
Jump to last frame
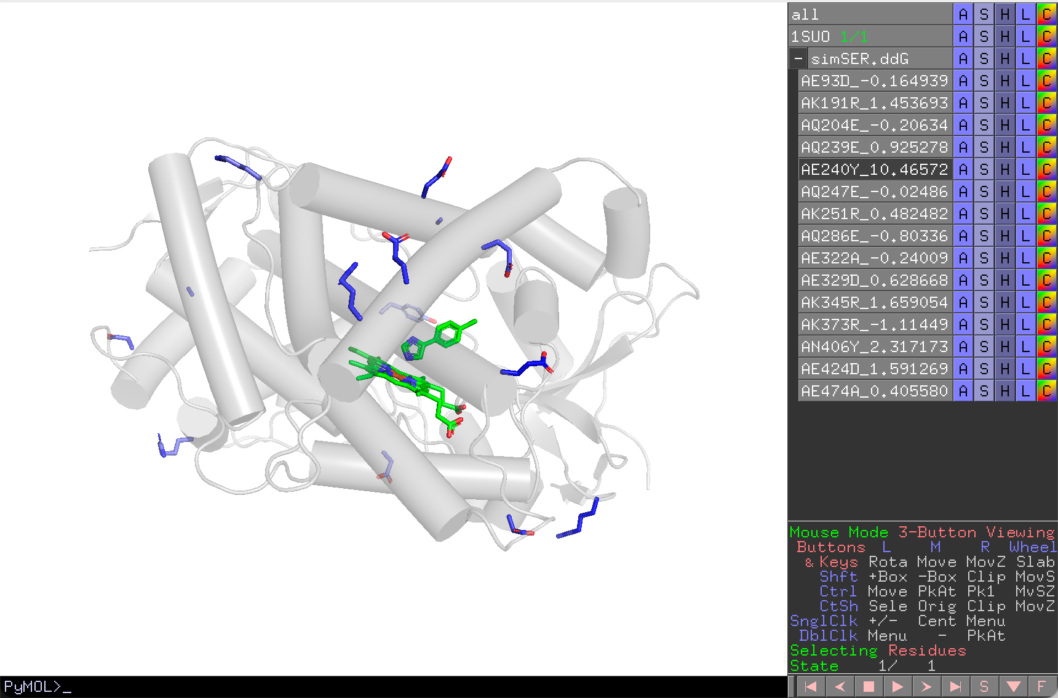(x=955, y=686)
